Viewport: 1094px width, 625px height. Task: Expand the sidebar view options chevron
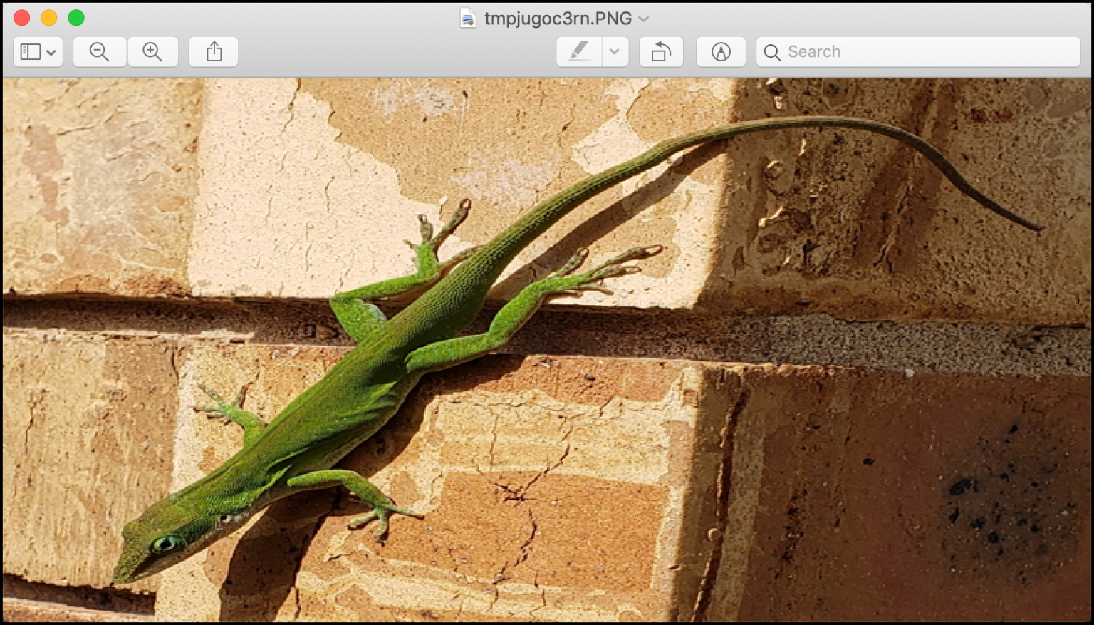coord(51,53)
